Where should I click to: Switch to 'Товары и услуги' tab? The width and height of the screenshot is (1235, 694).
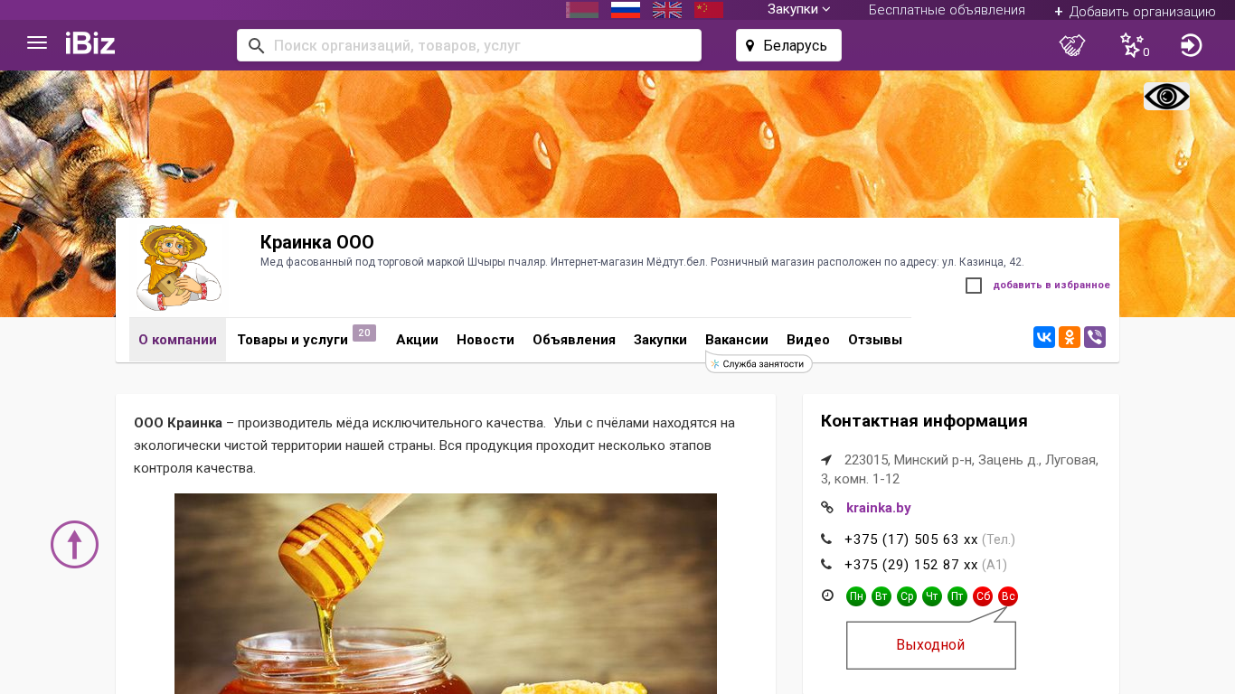293,340
